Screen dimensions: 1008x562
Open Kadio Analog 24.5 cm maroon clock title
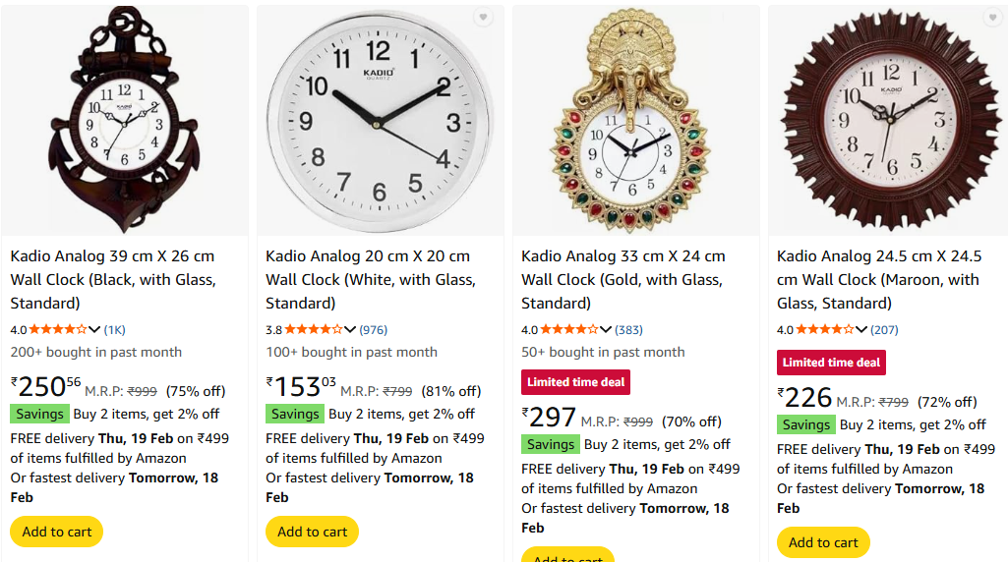click(879, 279)
